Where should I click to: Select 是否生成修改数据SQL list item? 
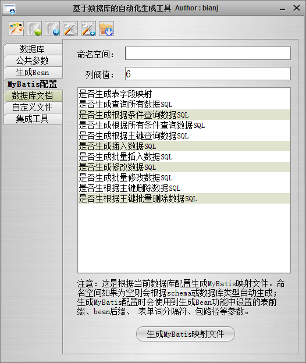184,167
